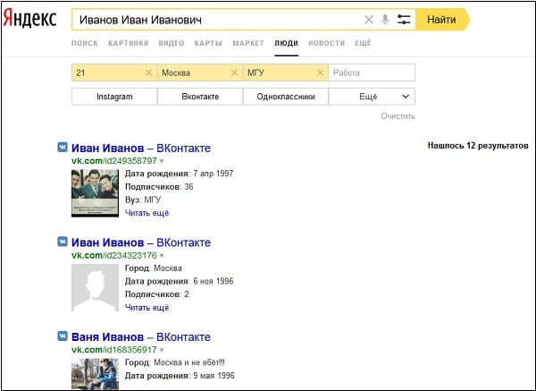Open URL vk.com/id168356917

(x=114, y=350)
